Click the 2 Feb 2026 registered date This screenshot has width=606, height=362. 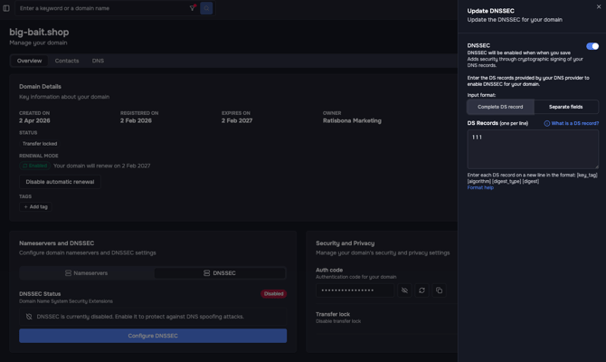click(x=136, y=120)
